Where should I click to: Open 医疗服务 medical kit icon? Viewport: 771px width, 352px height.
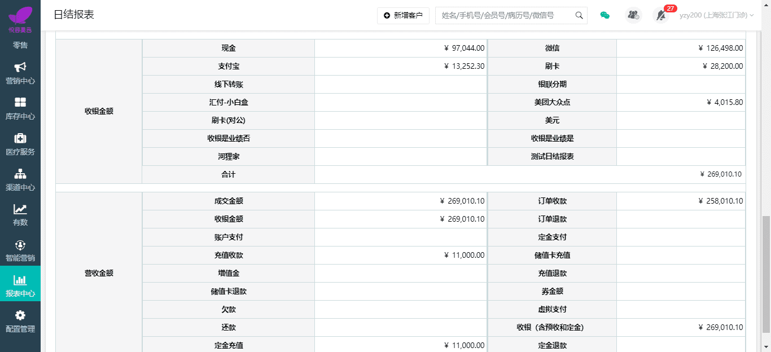pos(20,138)
